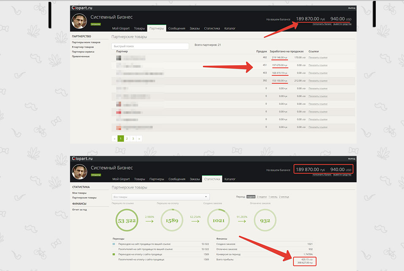This screenshot has height=271, width=404.
Task: Click Glopart.ru logo on the ПАРТНЕРСТВО page
Action: click(82, 8)
